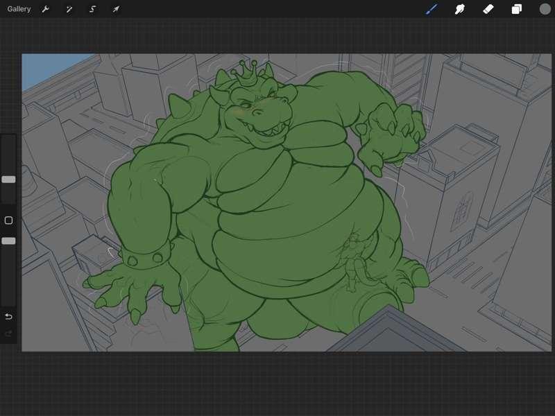Viewport: 555px width, 416px height.
Task: Select the Brush tool
Action: click(x=432, y=9)
